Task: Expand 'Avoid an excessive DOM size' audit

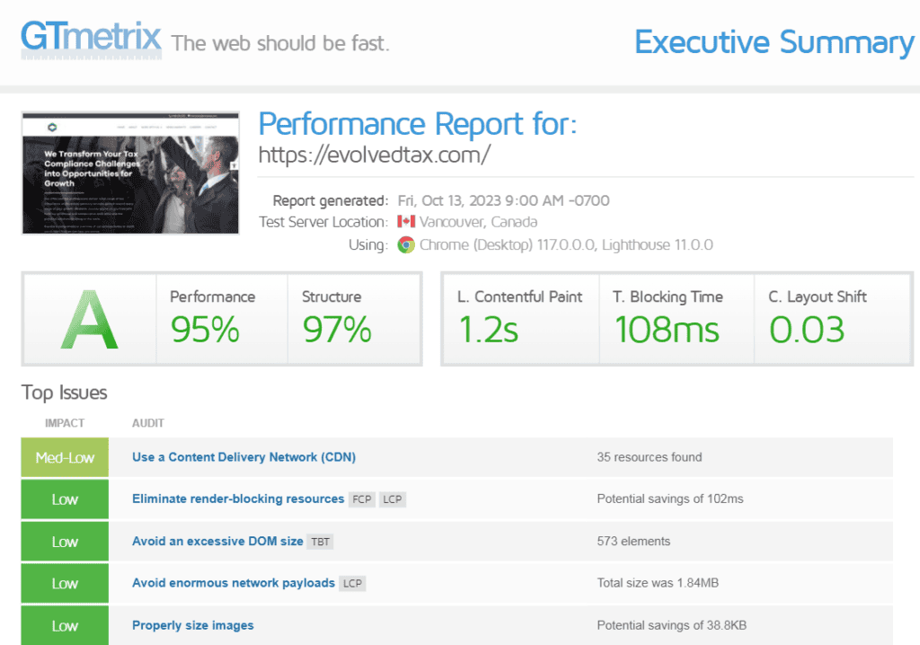Action: tap(218, 542)
